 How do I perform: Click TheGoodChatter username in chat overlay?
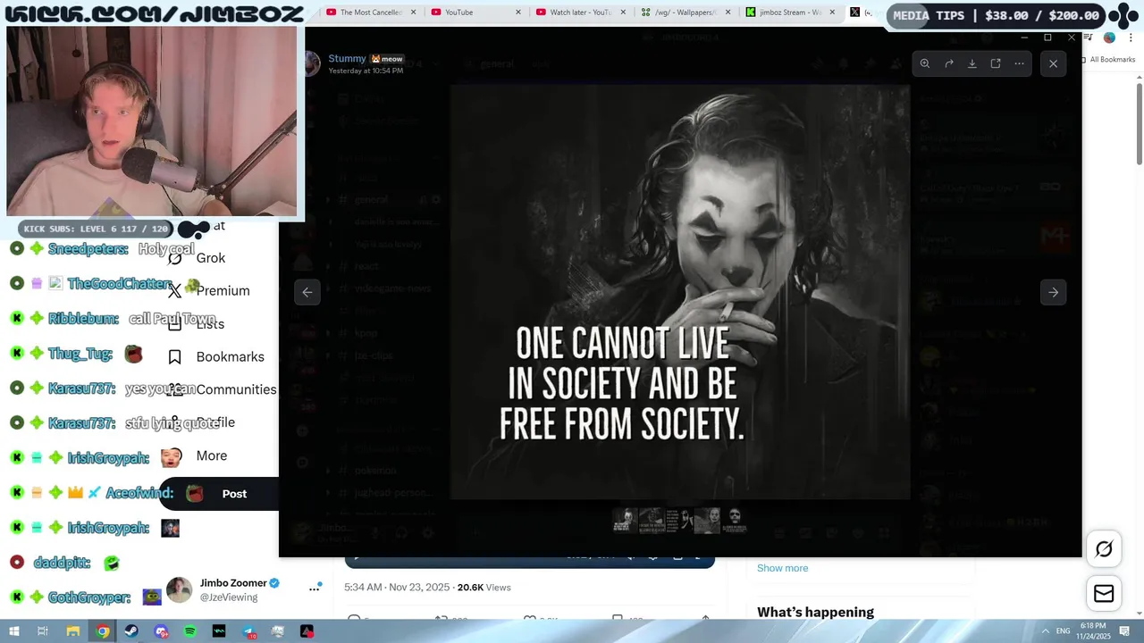coord(120,284)
